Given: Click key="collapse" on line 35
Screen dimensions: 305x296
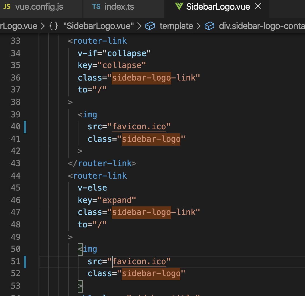Looking at the screenshot, I should [x=112, y=65].
